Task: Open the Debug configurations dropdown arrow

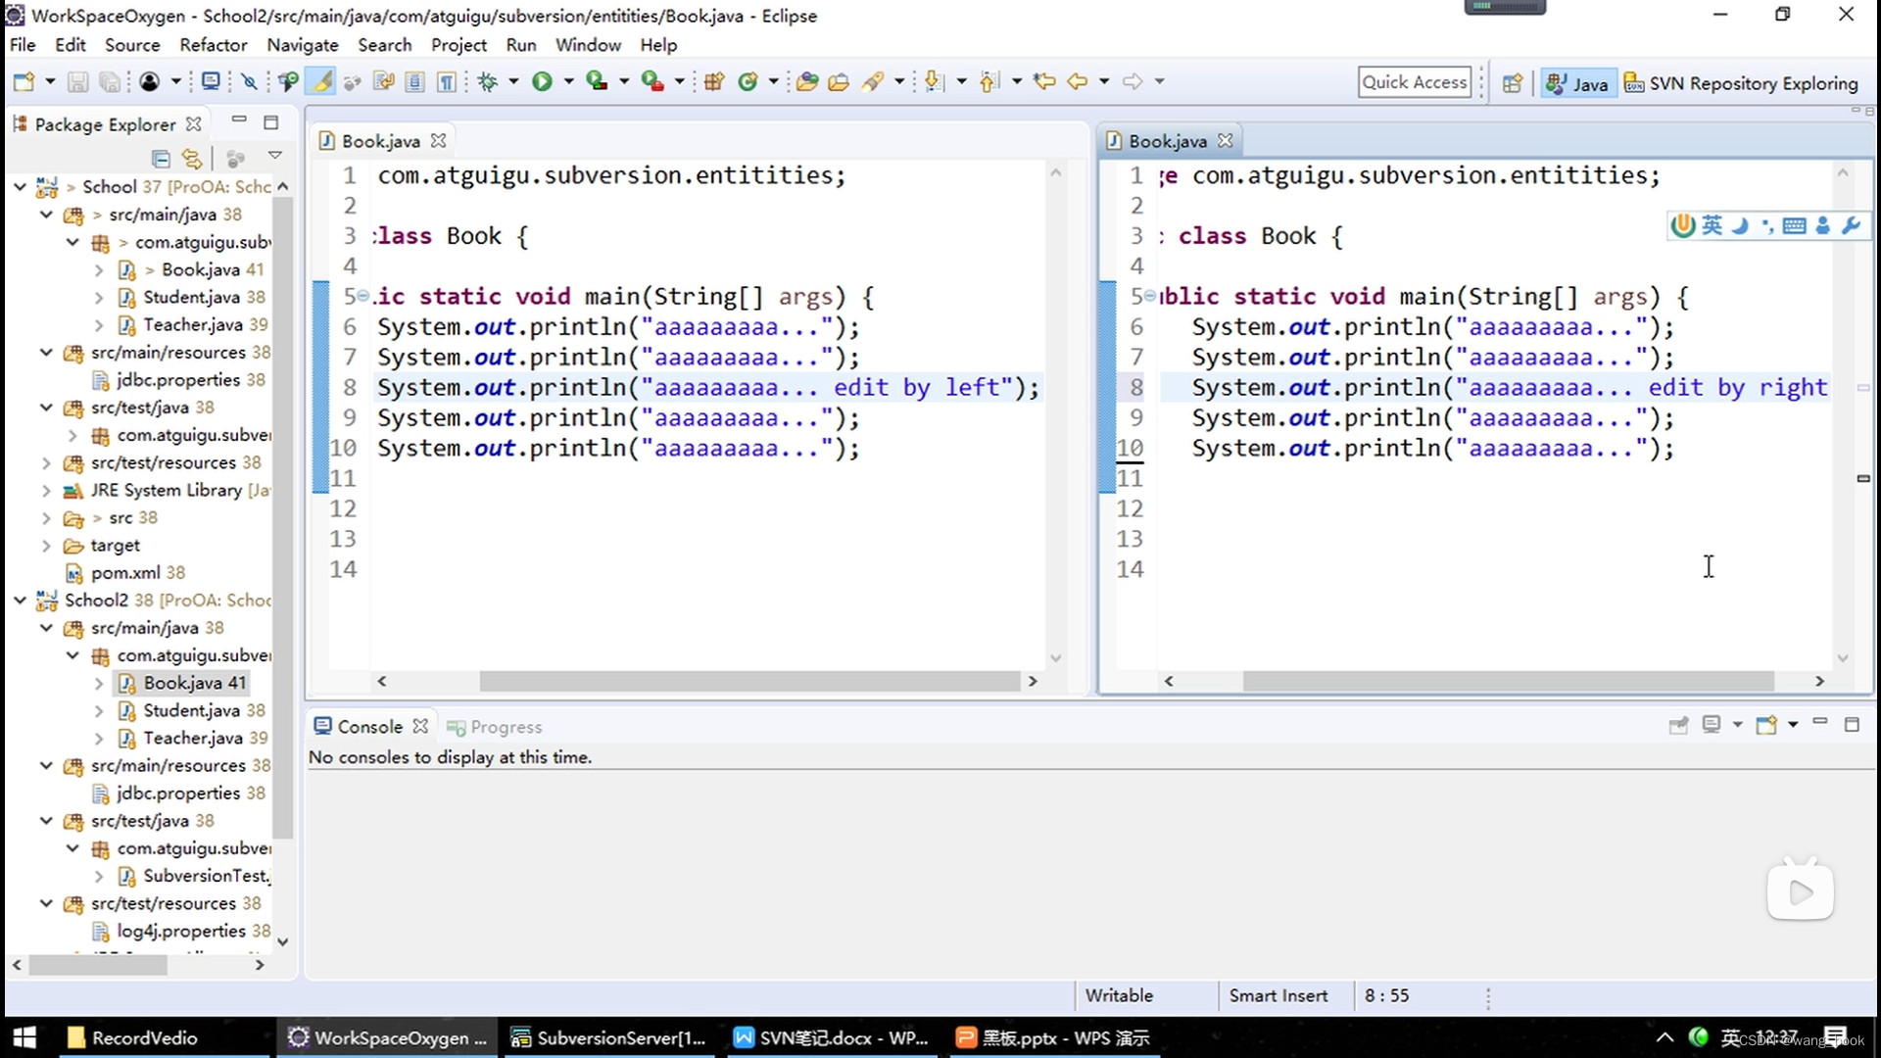Action: click(x=513, y=82)
